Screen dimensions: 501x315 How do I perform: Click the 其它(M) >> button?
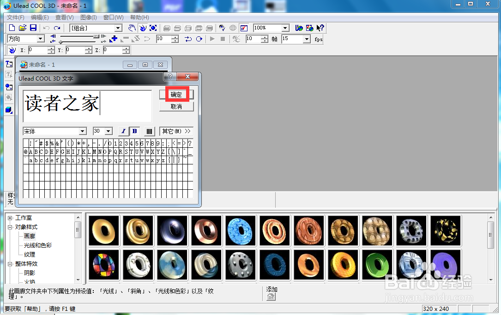[x=176, y=131]
